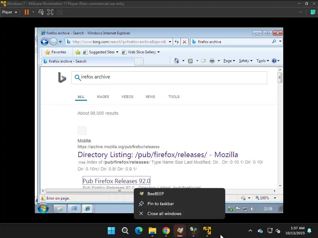Open the zoom level 100% dropdown

point(275,198)
